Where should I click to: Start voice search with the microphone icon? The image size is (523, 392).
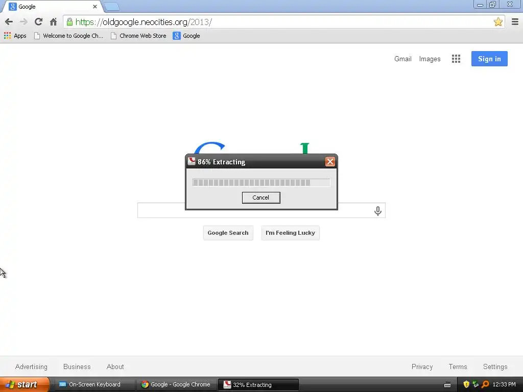[x=377, y=211]
